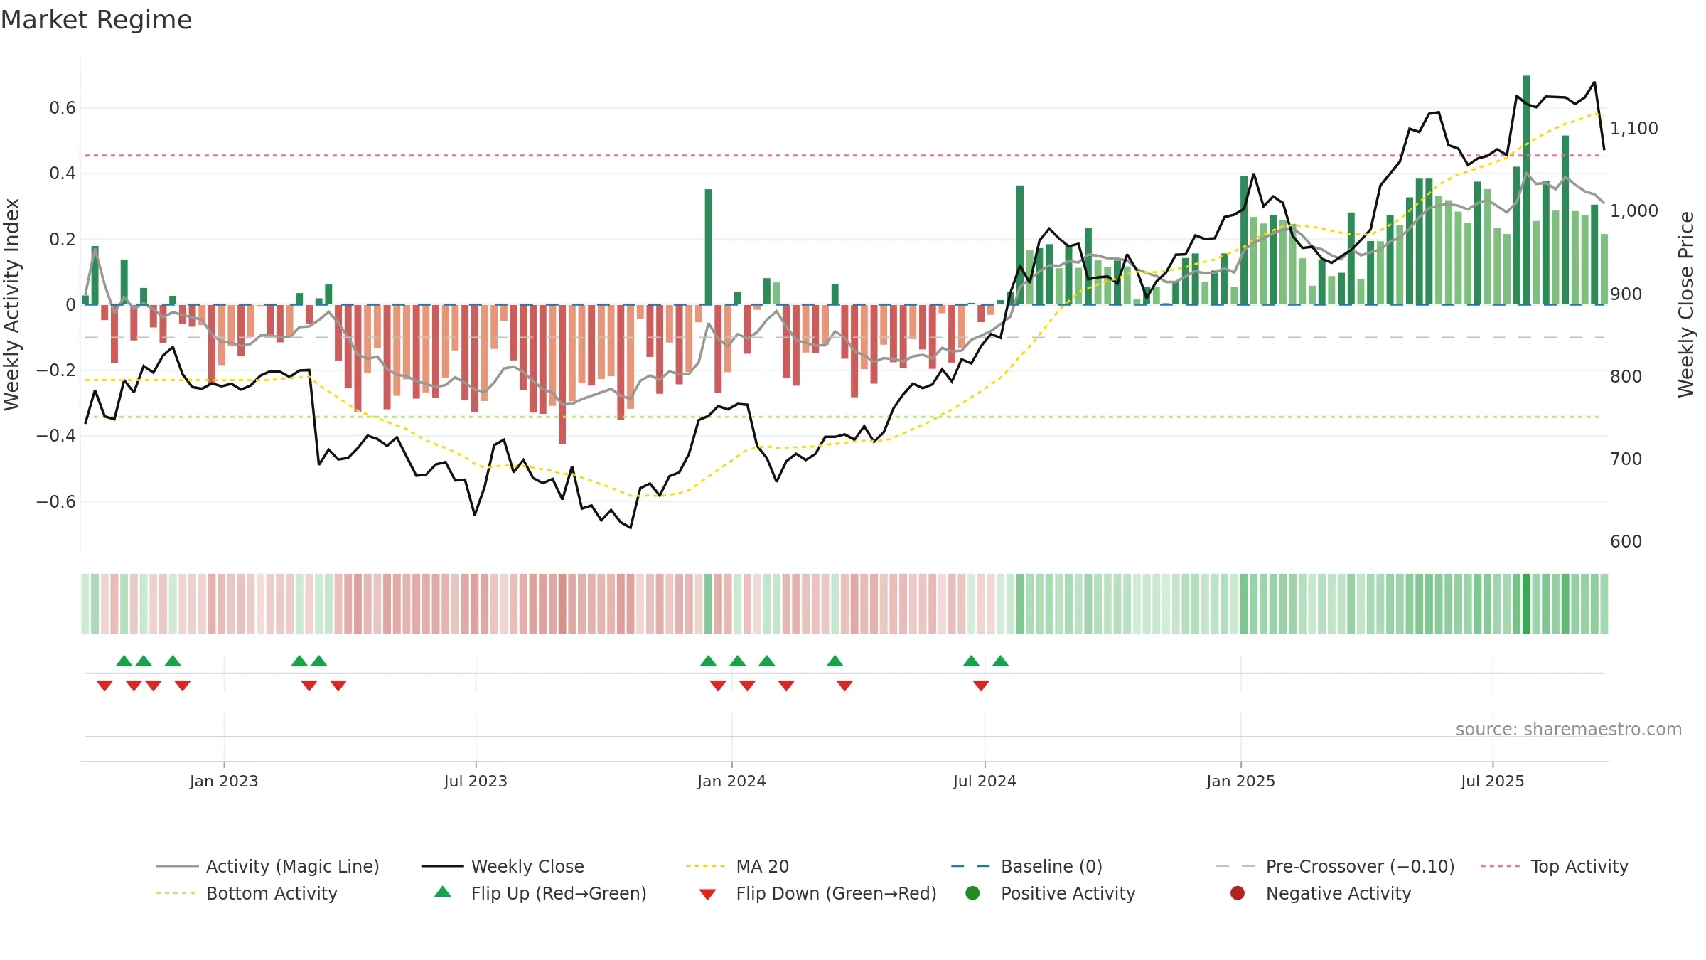Toggle Pre-Crossover (−0.10) legend entry
Image resolution: width=1706 pixels, height=960 pixels.
coord(1335,866)
